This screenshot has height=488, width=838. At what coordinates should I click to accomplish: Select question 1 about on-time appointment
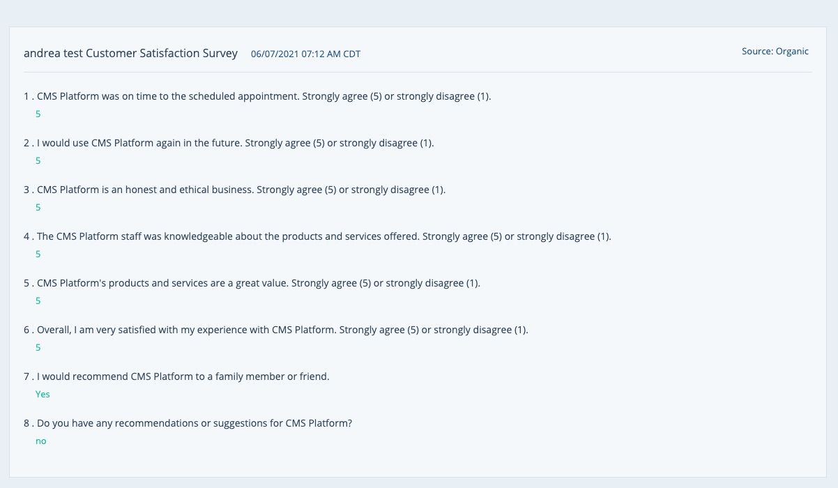click(x=257, y=96)
